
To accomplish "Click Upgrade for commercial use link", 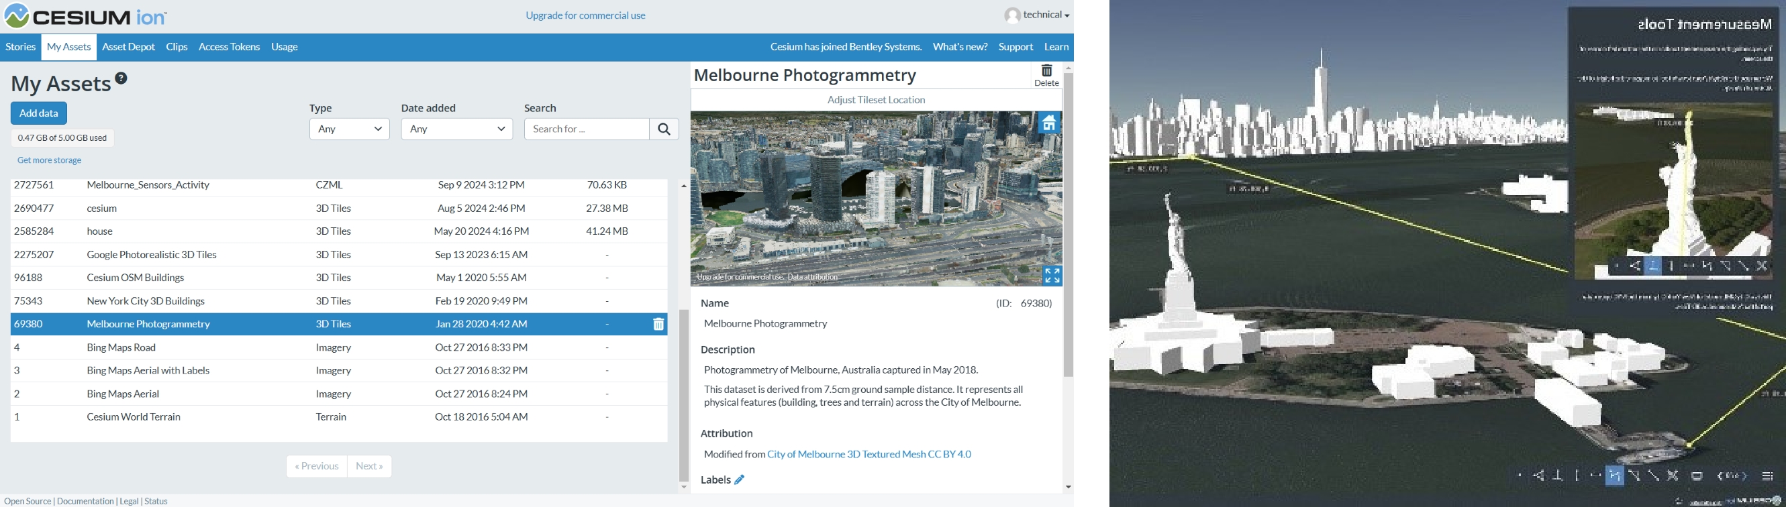I will 585,15.
